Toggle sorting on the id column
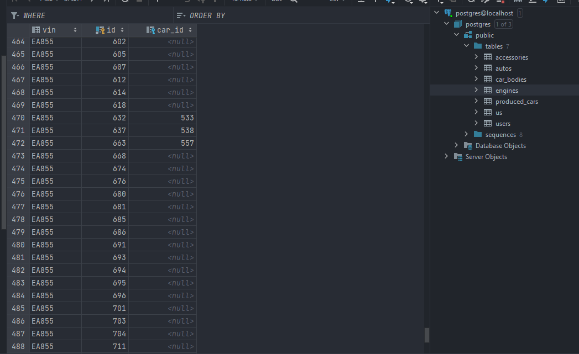Viewport: 579px width, 354px height. pos(123,30)
